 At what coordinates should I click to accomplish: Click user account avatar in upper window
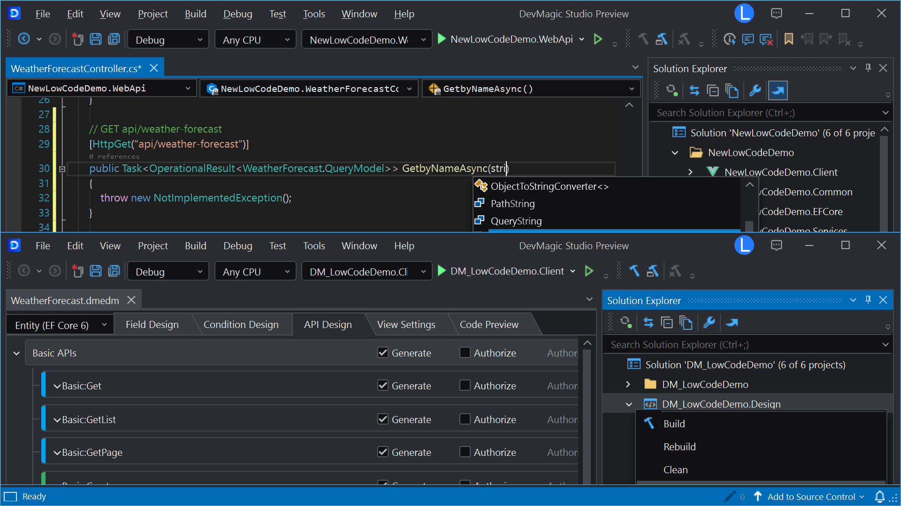[x=744, y=13]
